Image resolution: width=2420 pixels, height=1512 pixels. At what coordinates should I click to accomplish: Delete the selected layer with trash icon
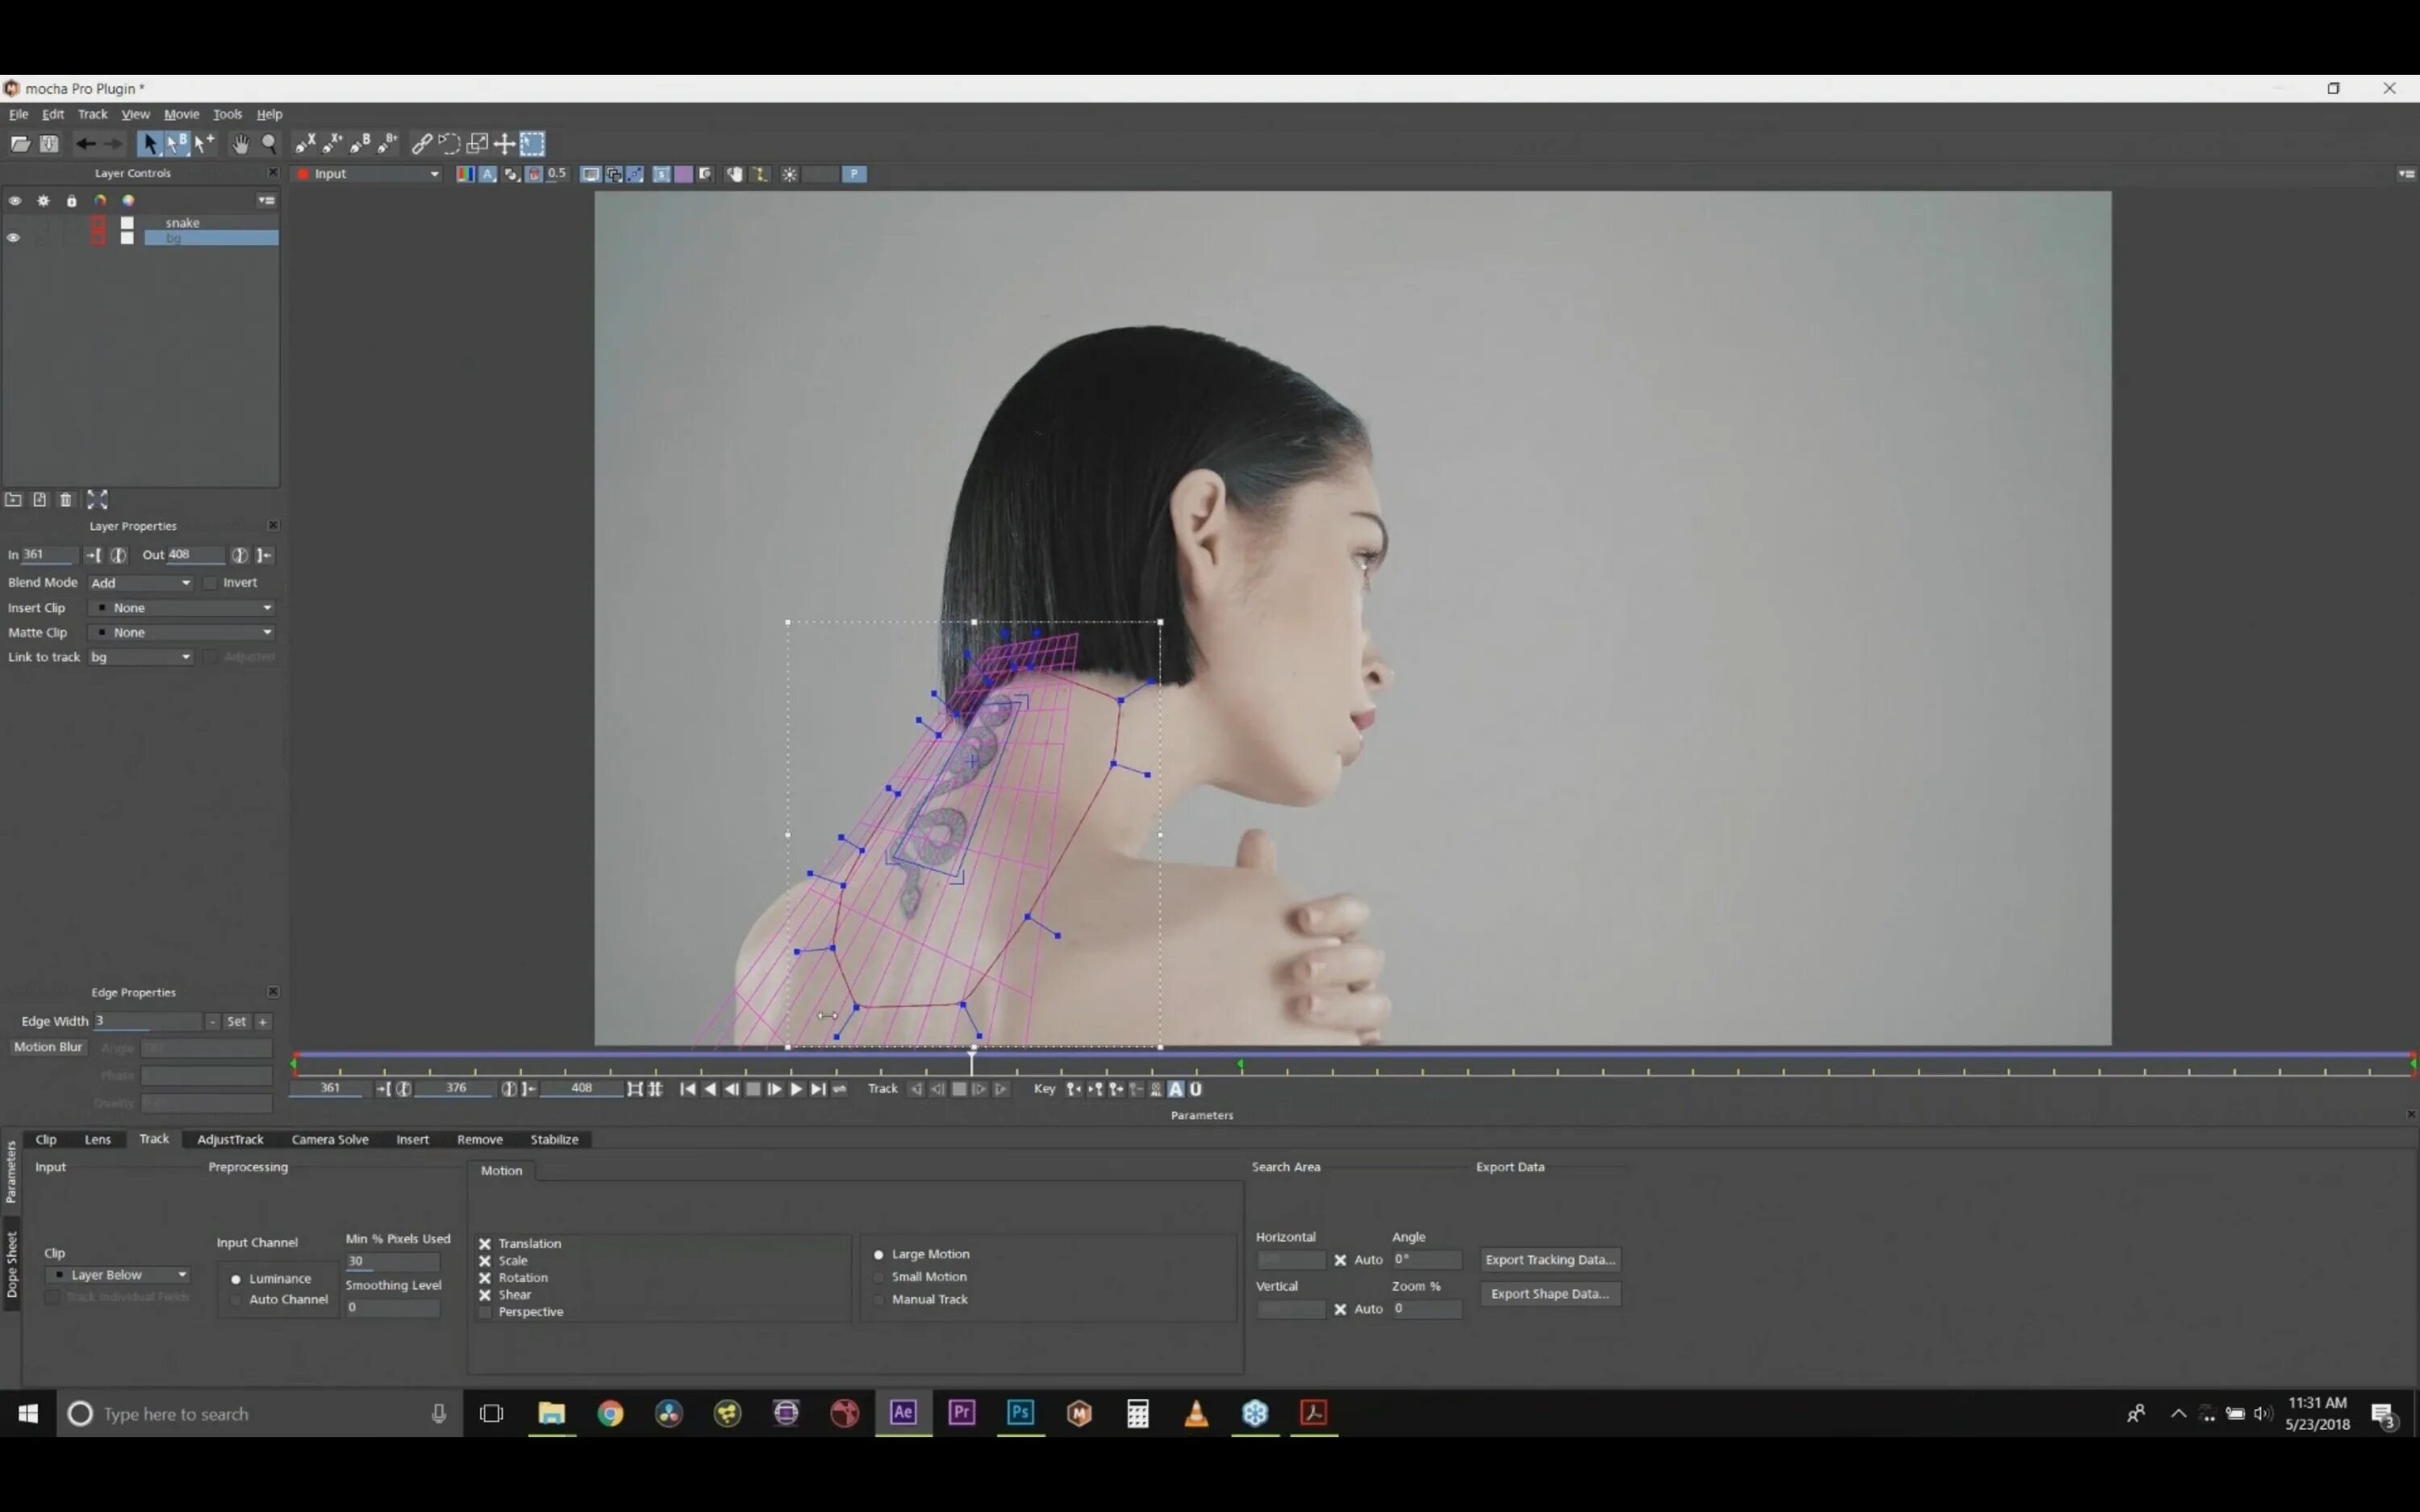pyautogui.click(x=66, y=500)
